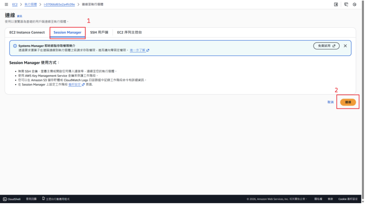Dismiss the Systems Manager info banner
The image size is (366, 205).
[x=345, y=46]
